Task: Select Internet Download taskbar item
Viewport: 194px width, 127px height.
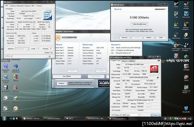Action: point(54,119)
